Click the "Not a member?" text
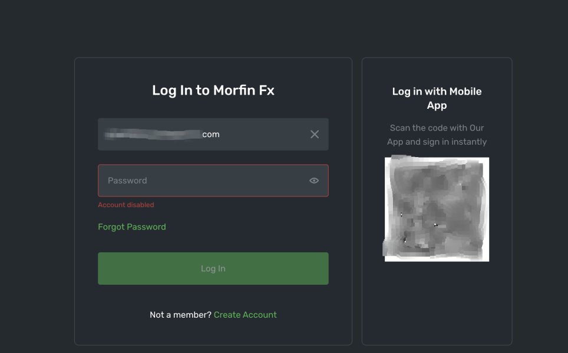The height and width of the screenshot is (353, 568). click(x=180, y=315)
